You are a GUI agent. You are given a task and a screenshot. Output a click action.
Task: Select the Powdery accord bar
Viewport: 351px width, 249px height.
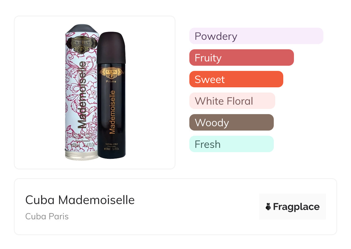[256, 36]
